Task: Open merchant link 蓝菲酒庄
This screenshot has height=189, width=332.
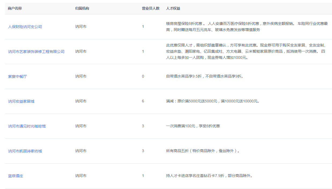Action: coord(16,176)
